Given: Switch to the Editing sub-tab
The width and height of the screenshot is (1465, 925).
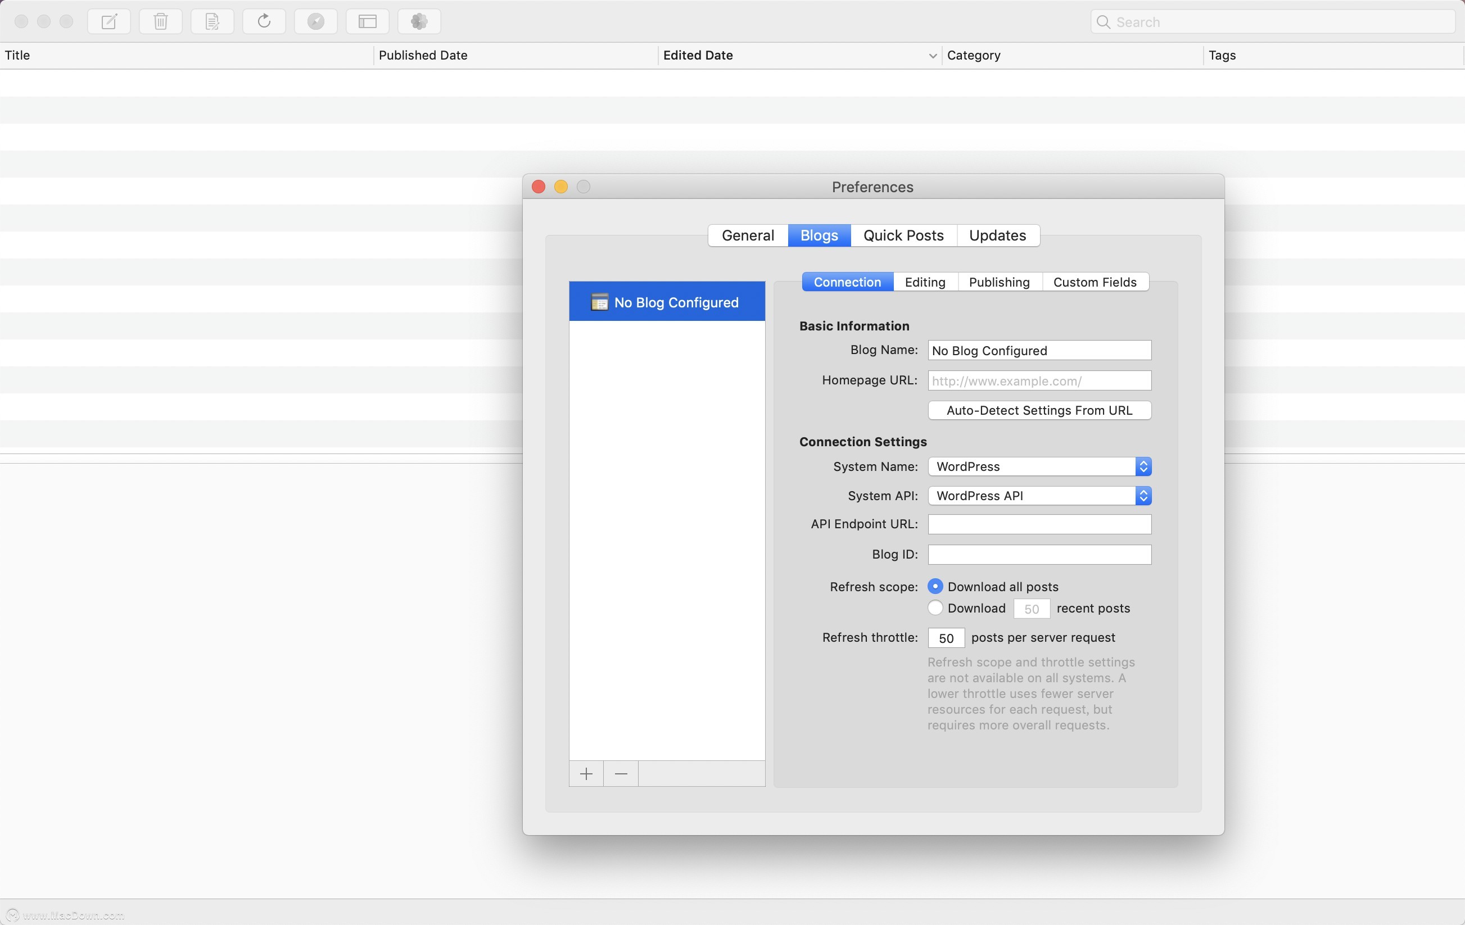Looking at the screenshot, I should pyautogui.click(x=925, y=282).
